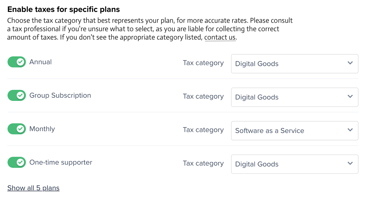Click the "Show all 5 plans" link
Screen dimensions: 366x199
33,188
